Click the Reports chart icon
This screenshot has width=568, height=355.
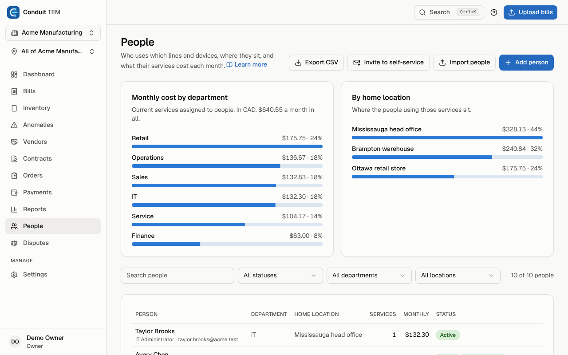[x=14, y=209]
